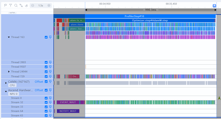Viewport: 221px width, 119px height.
Task: Collapse the Ascend Hardware group
Action: pyautogui.click(x=6, y=91)
